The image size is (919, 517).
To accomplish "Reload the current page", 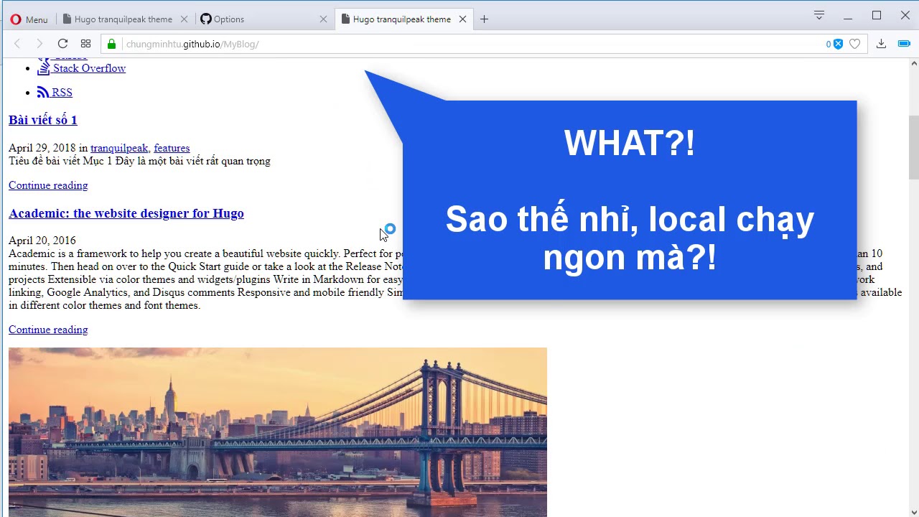I will (x=62, y=44).
